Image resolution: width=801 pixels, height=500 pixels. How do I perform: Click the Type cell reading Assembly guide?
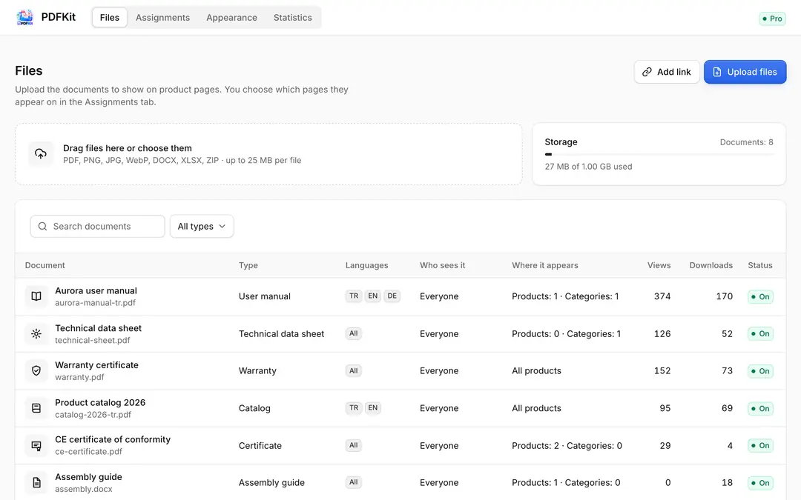coord(271,483)
